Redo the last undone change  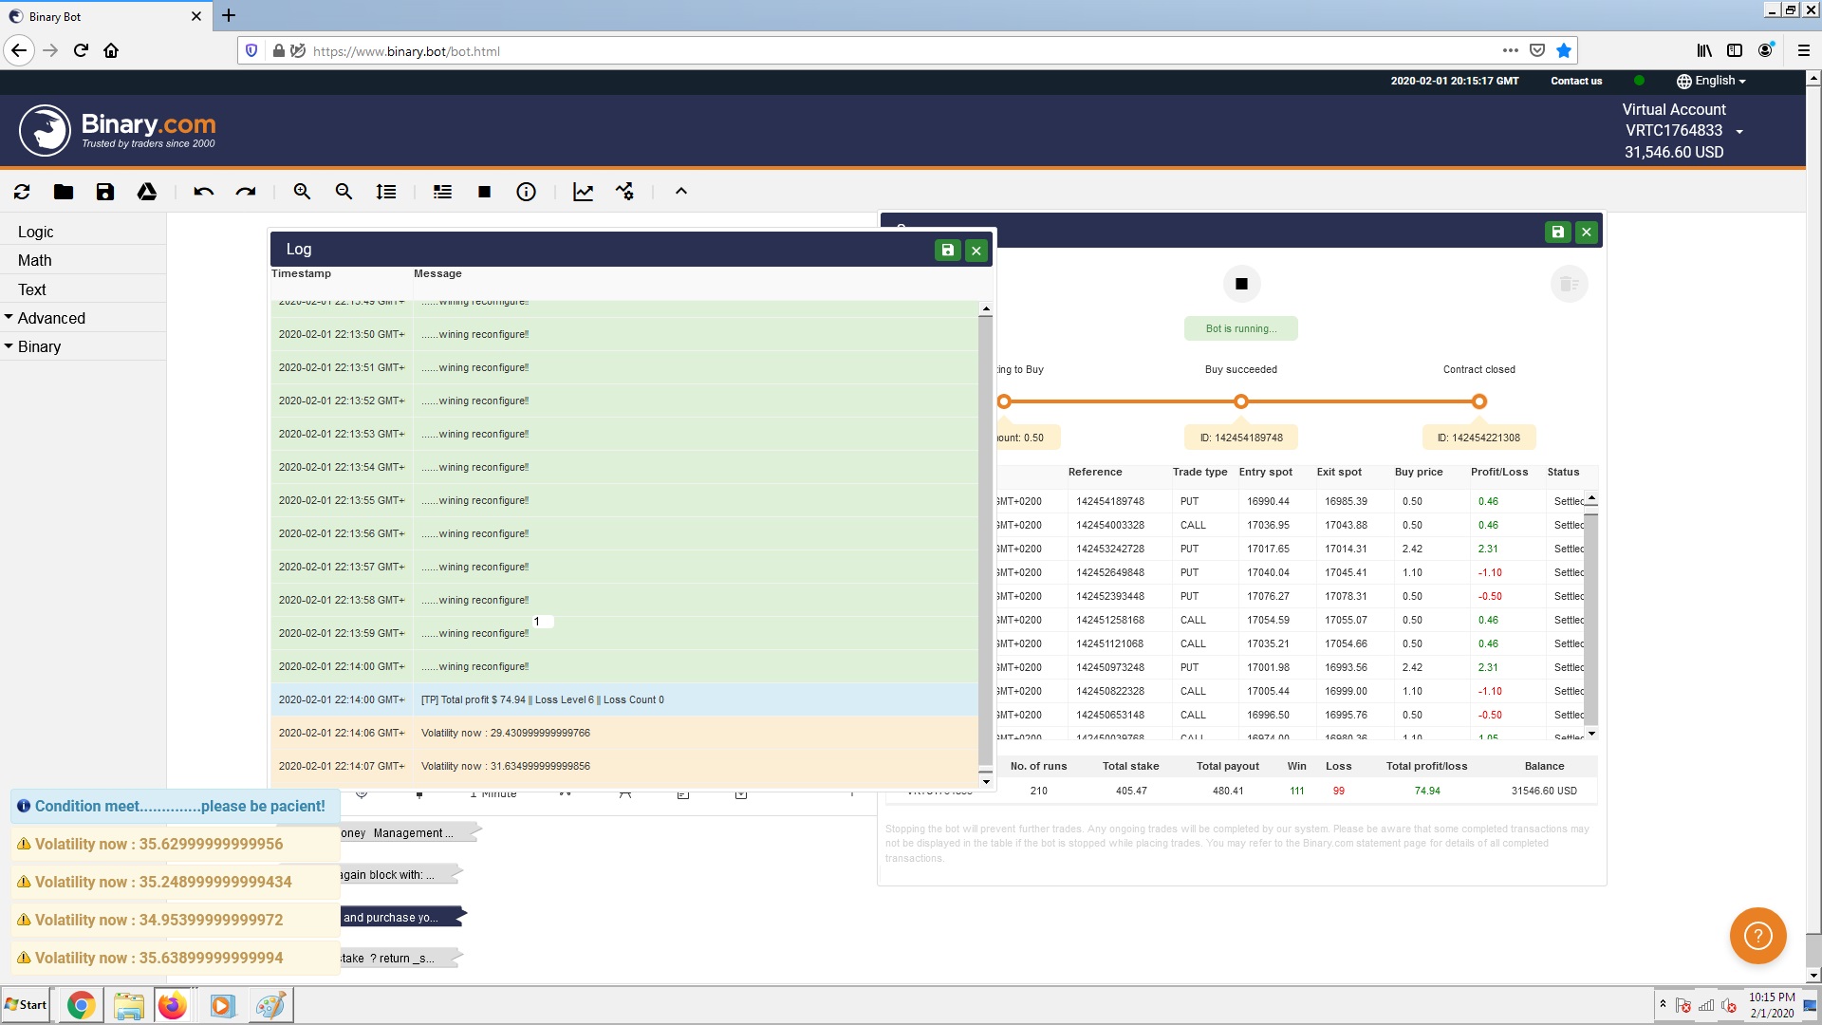[246, 192]
